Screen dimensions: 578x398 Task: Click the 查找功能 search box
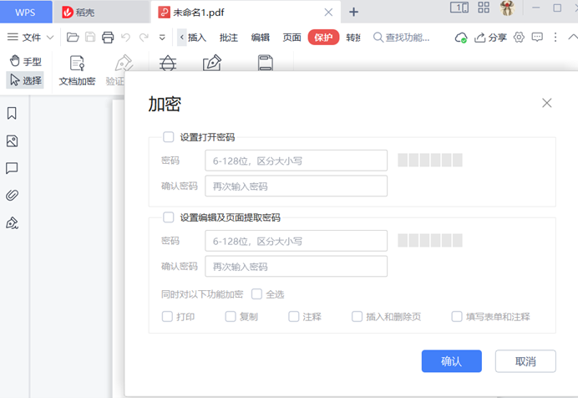tap(402, 38)
